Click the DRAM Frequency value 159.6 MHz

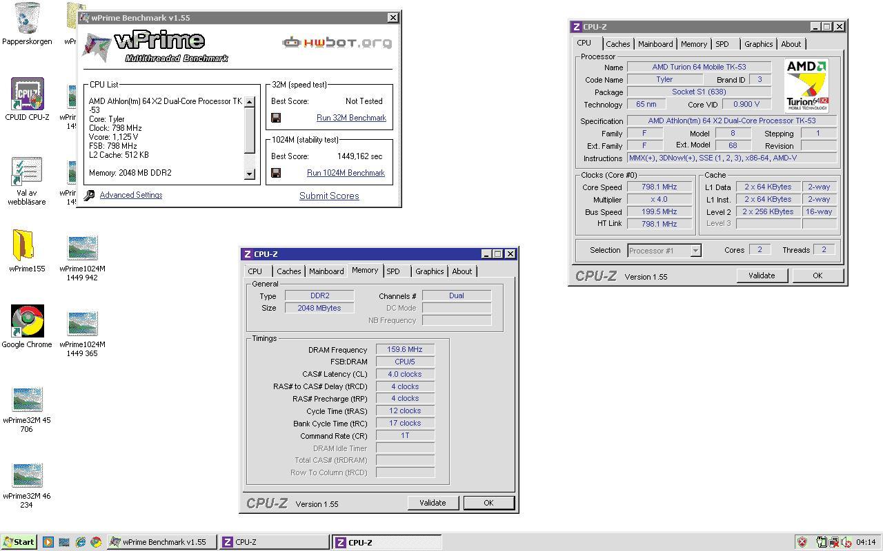(405, 350)
